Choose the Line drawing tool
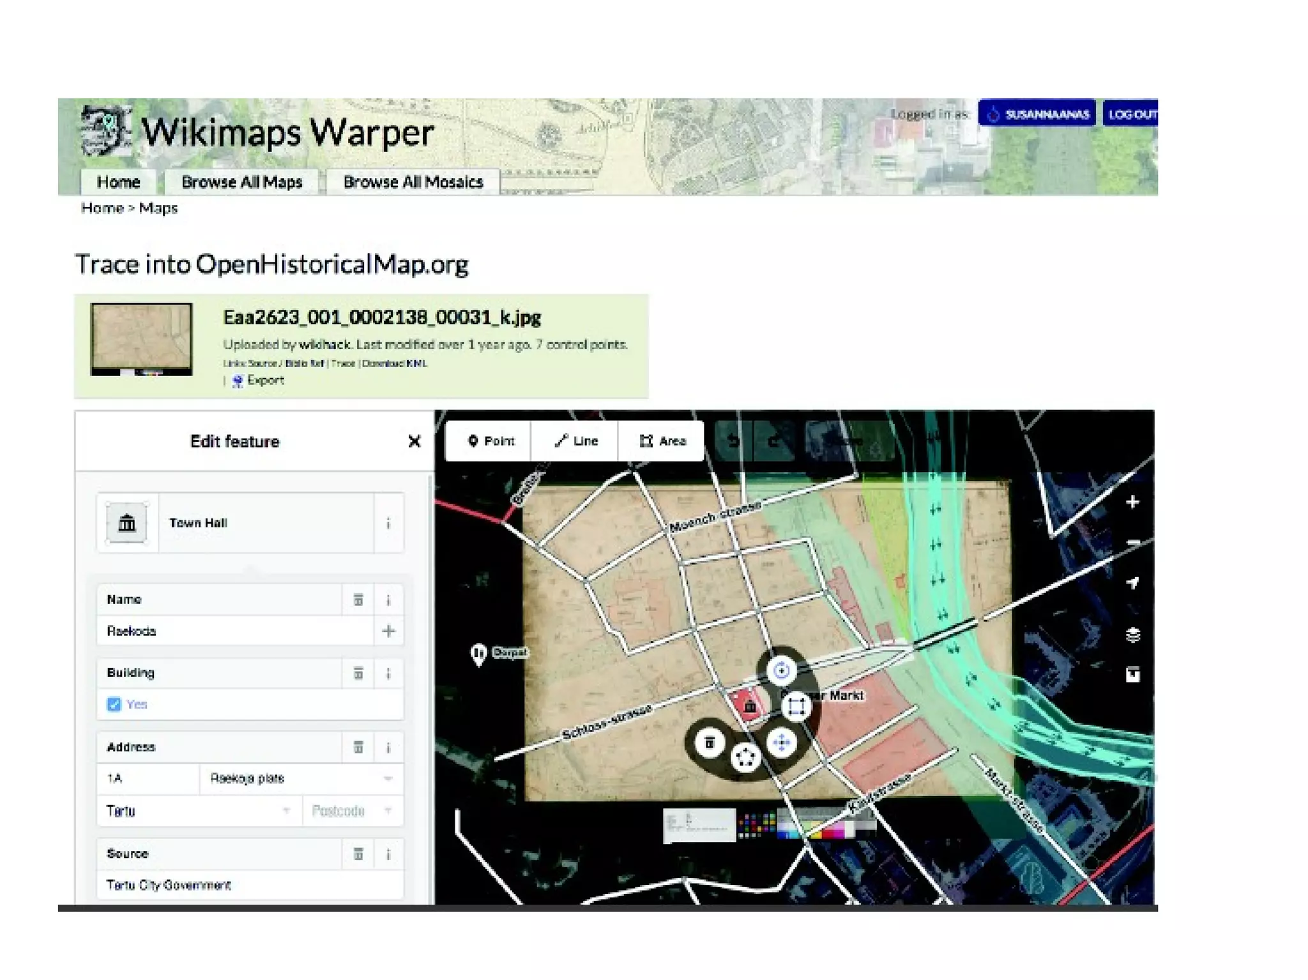The image size is (1308, 980). [x=575, y=441]
